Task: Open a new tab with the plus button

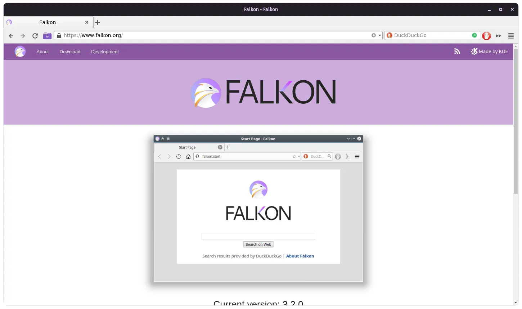Action: pyautogui.click(x=98, y=22)
